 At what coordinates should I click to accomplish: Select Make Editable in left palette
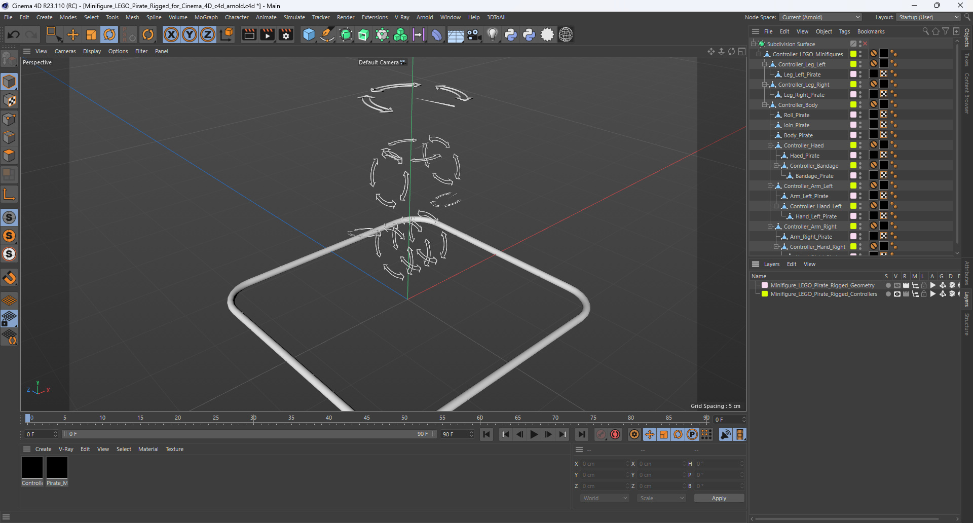point(9,59)
